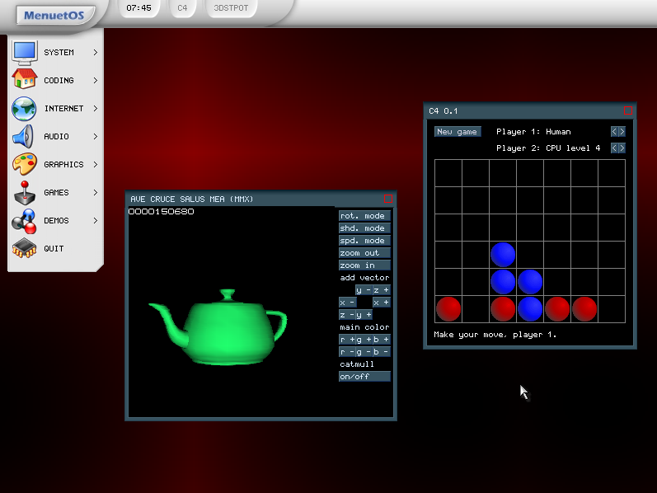Screen dimensions: 657x493
Task: Expand the SYSTEM submenu arrow
Action: pyautogui.click(x=96, y=53)
